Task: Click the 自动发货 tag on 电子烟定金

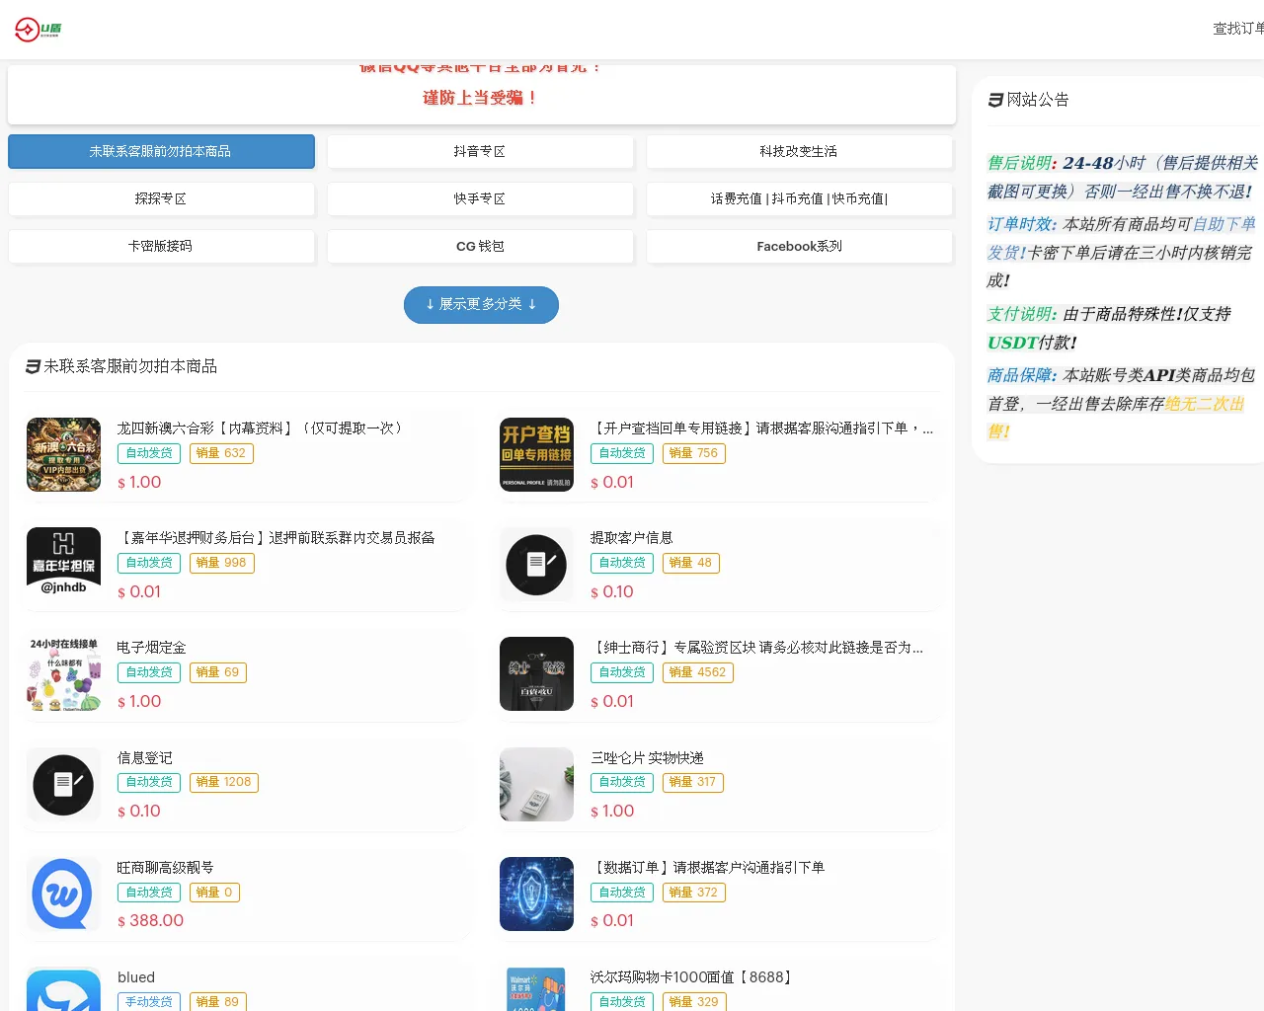Action: [149, 672]
